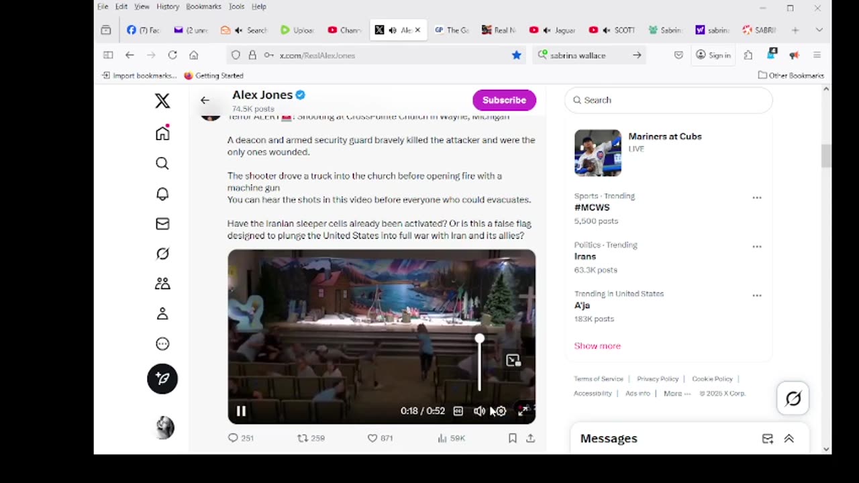859x483 pixels.
Task: Open More circle icon in sidebar
Action: pyautogui.click(x=162, y=344)
